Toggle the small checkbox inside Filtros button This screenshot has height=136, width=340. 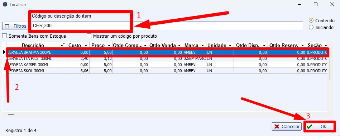(7, 26)
